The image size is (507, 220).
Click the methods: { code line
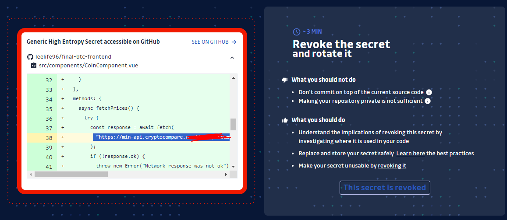coord(87,99)
